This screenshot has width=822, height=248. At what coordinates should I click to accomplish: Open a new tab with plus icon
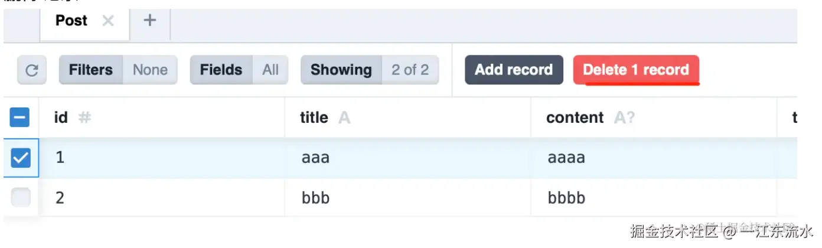click(150, 21)
